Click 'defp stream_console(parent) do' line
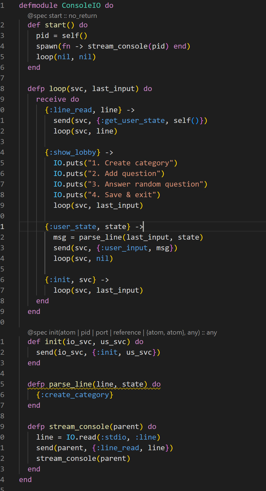266x491 pixels. pyautogui.click(x=92, y=427)
